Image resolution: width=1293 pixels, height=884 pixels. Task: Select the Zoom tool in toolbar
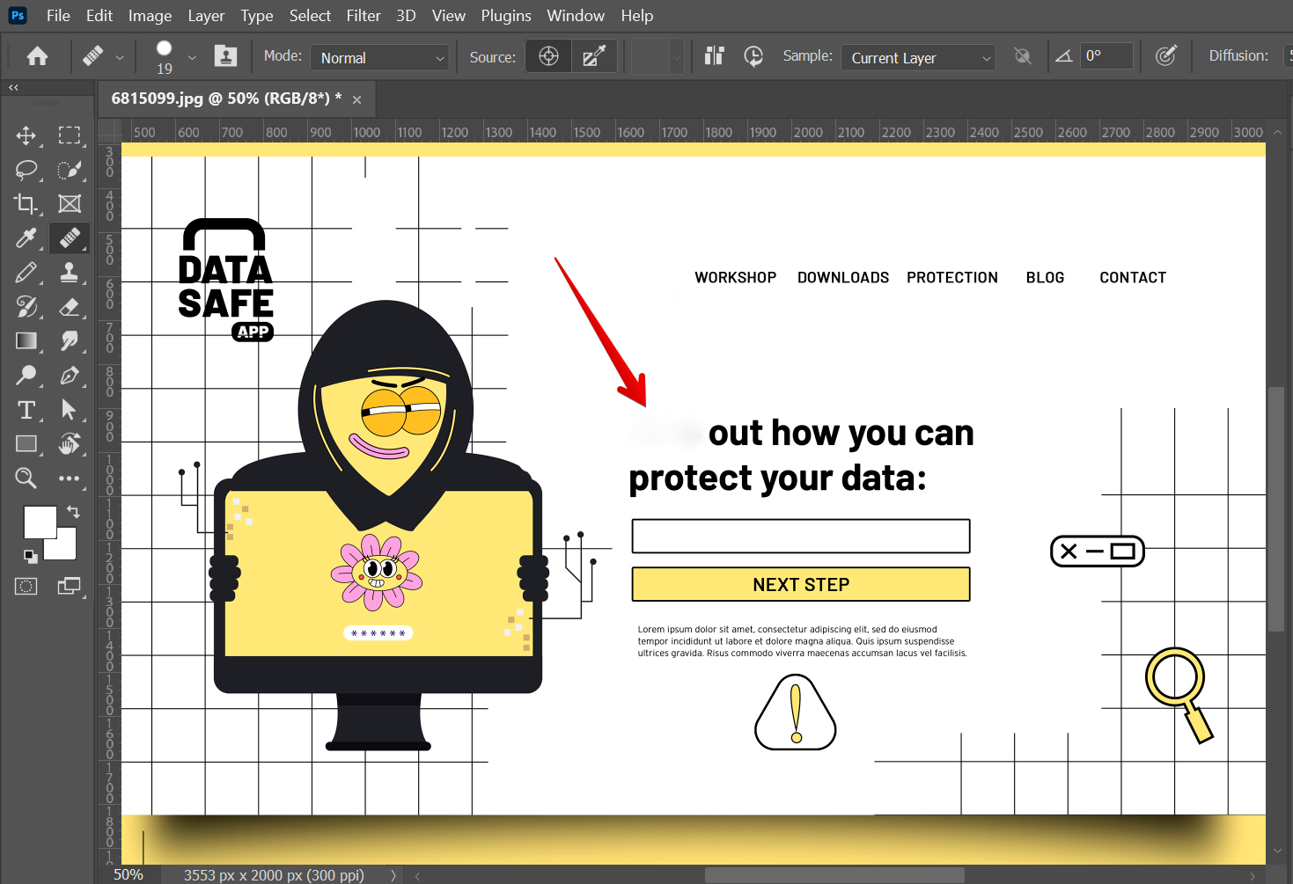[x=26, y=479]
